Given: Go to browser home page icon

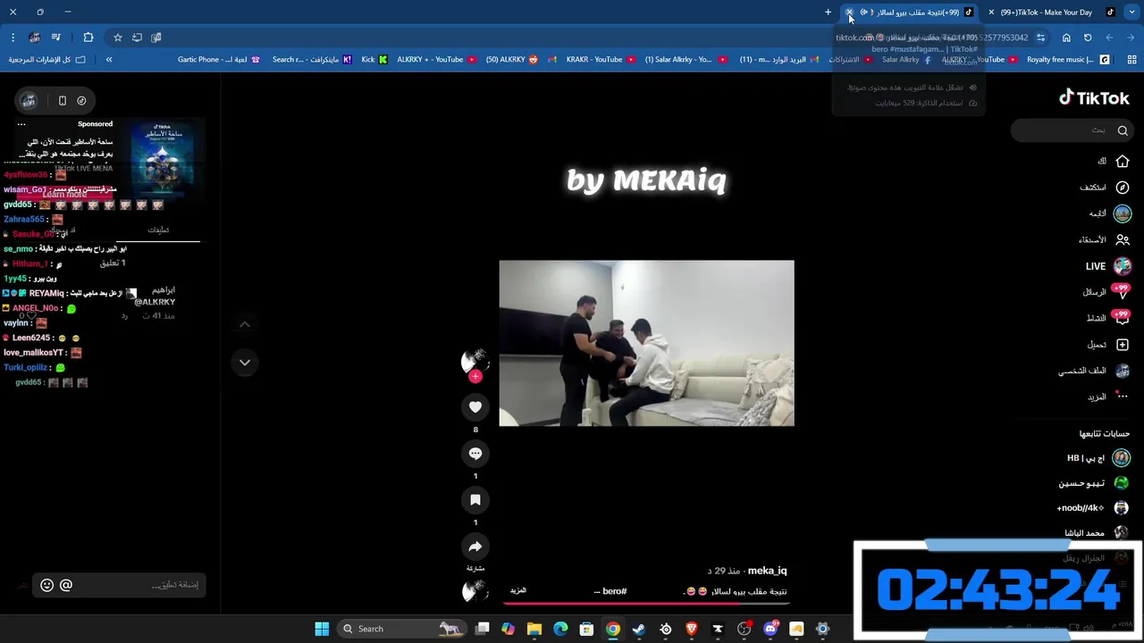Looking at the screenshot, I should (1066, 38).
